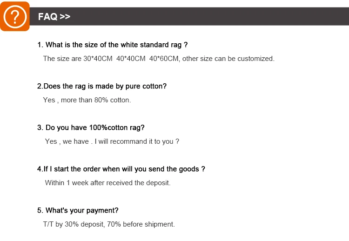Viewport: 349px width, 241px height.
Task: Click the FAQ heading text
Action: [47, 17]
